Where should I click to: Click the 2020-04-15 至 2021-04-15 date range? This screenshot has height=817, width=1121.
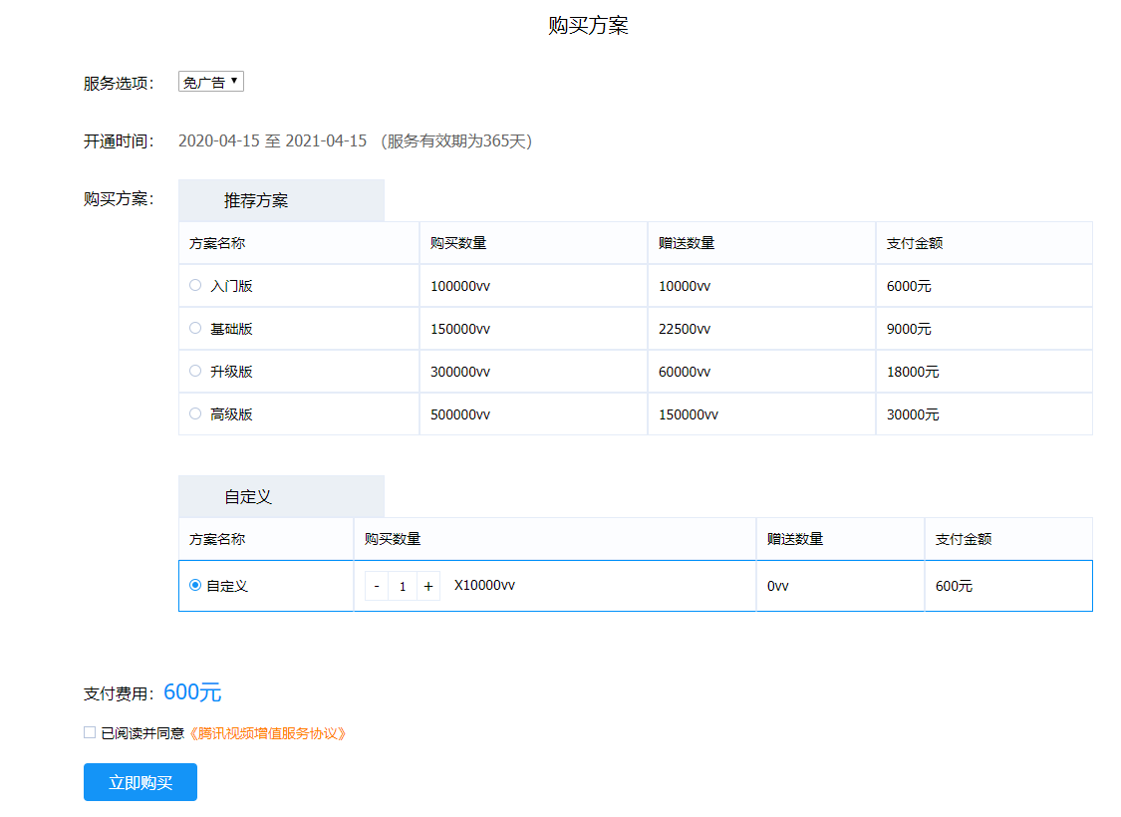tap(272, 140)
